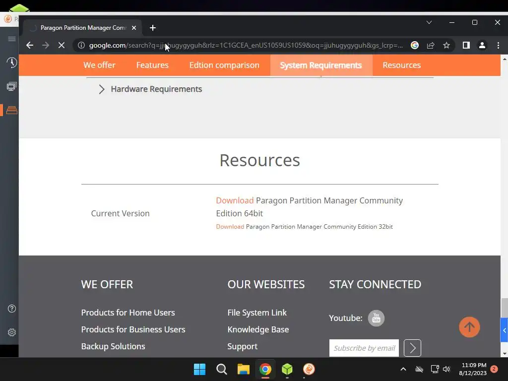Viewport: 508px width, 381px height.
Task: Click the Google icon in address bar
Action: [415, 45]
